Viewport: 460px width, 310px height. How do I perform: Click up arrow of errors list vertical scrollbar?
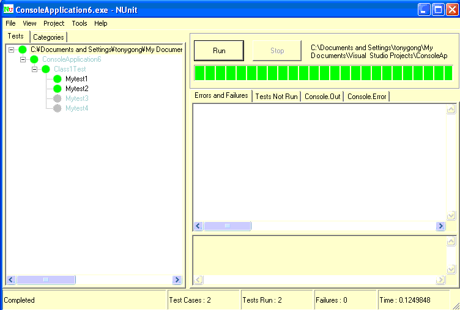(451, 109)
